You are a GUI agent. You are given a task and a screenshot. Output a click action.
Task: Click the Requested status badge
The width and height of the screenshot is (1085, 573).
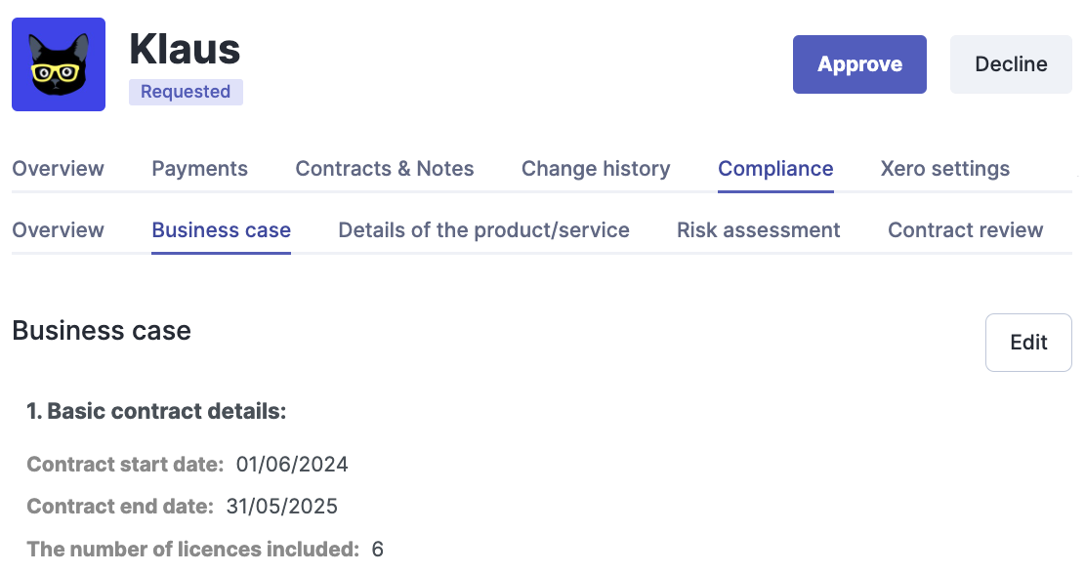(186, 92)
